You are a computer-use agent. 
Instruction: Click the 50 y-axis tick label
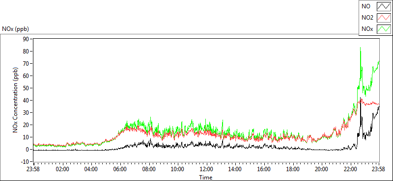coord(27,88)
